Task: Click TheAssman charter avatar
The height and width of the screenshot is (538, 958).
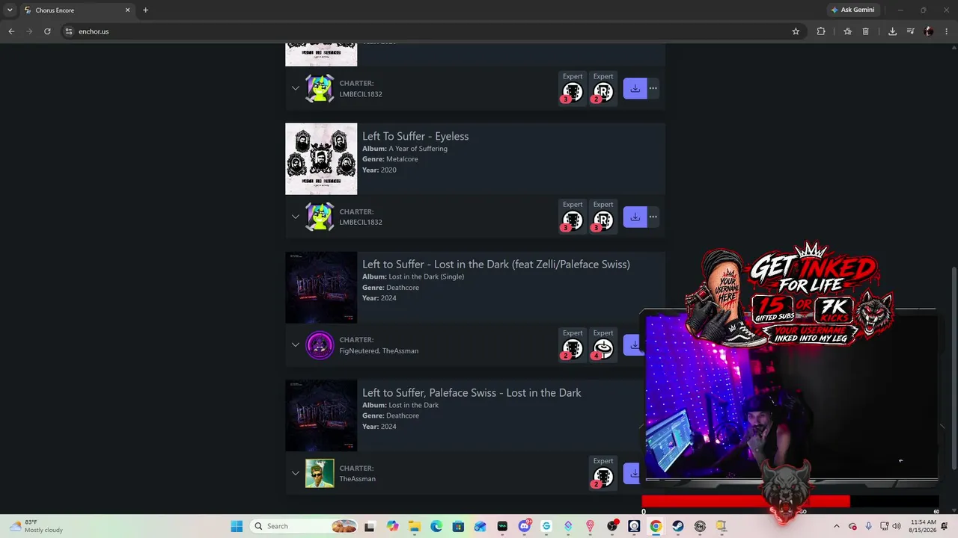Action: 320,473
